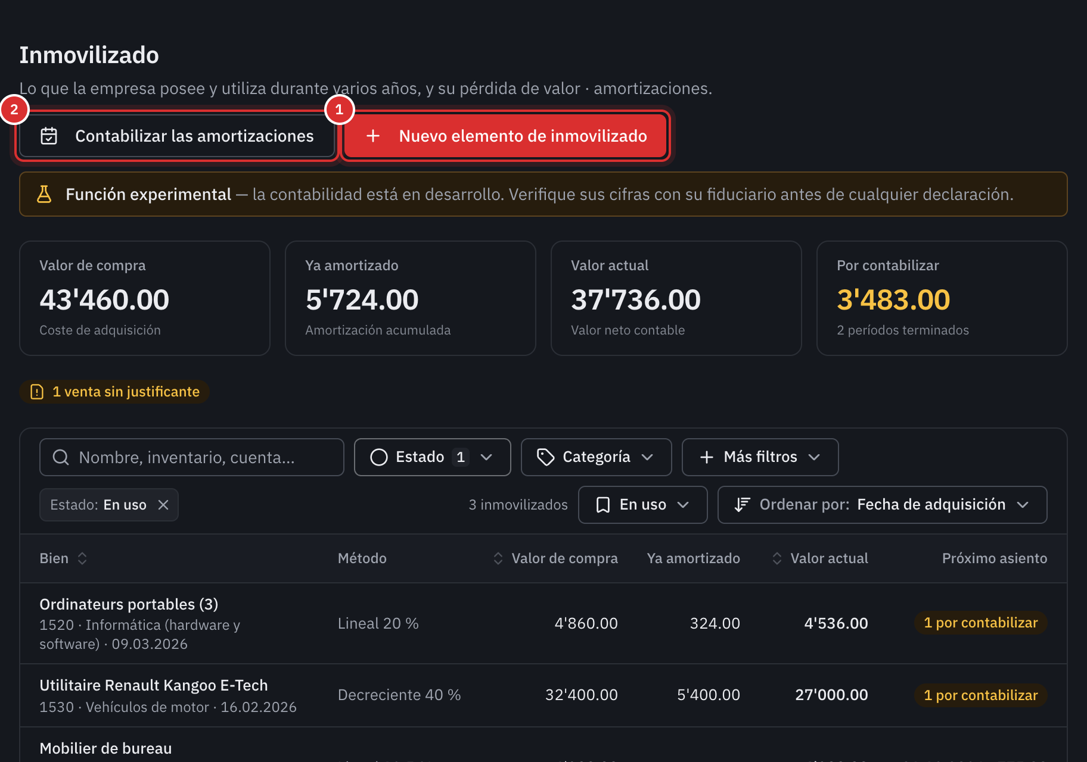
Task: Click the Decreciente 40 % method cell
Action: (x=399, y=695)
